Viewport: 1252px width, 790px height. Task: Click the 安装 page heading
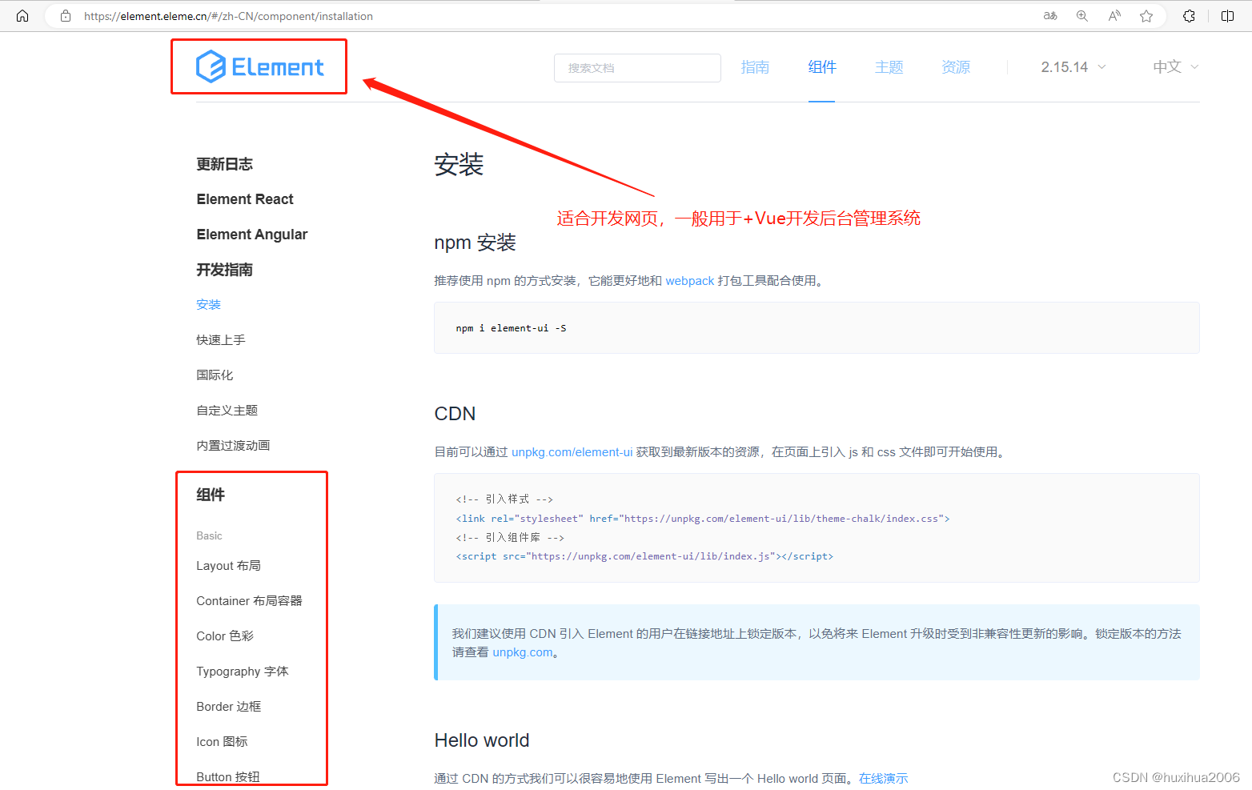click(x=459, y=165)
